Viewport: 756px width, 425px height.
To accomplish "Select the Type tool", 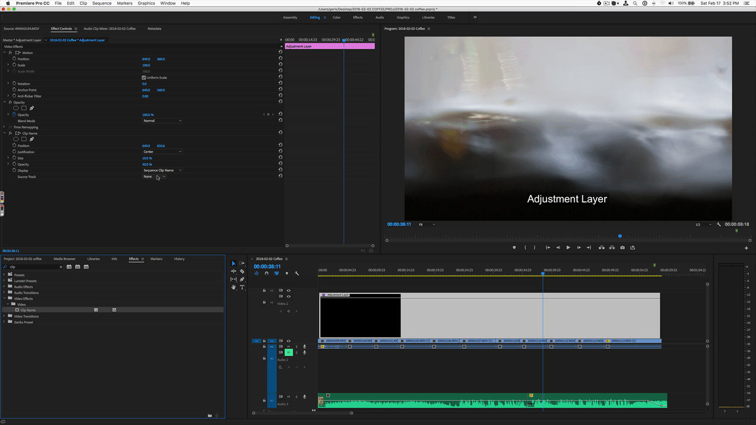I will (x=242, y=287).
